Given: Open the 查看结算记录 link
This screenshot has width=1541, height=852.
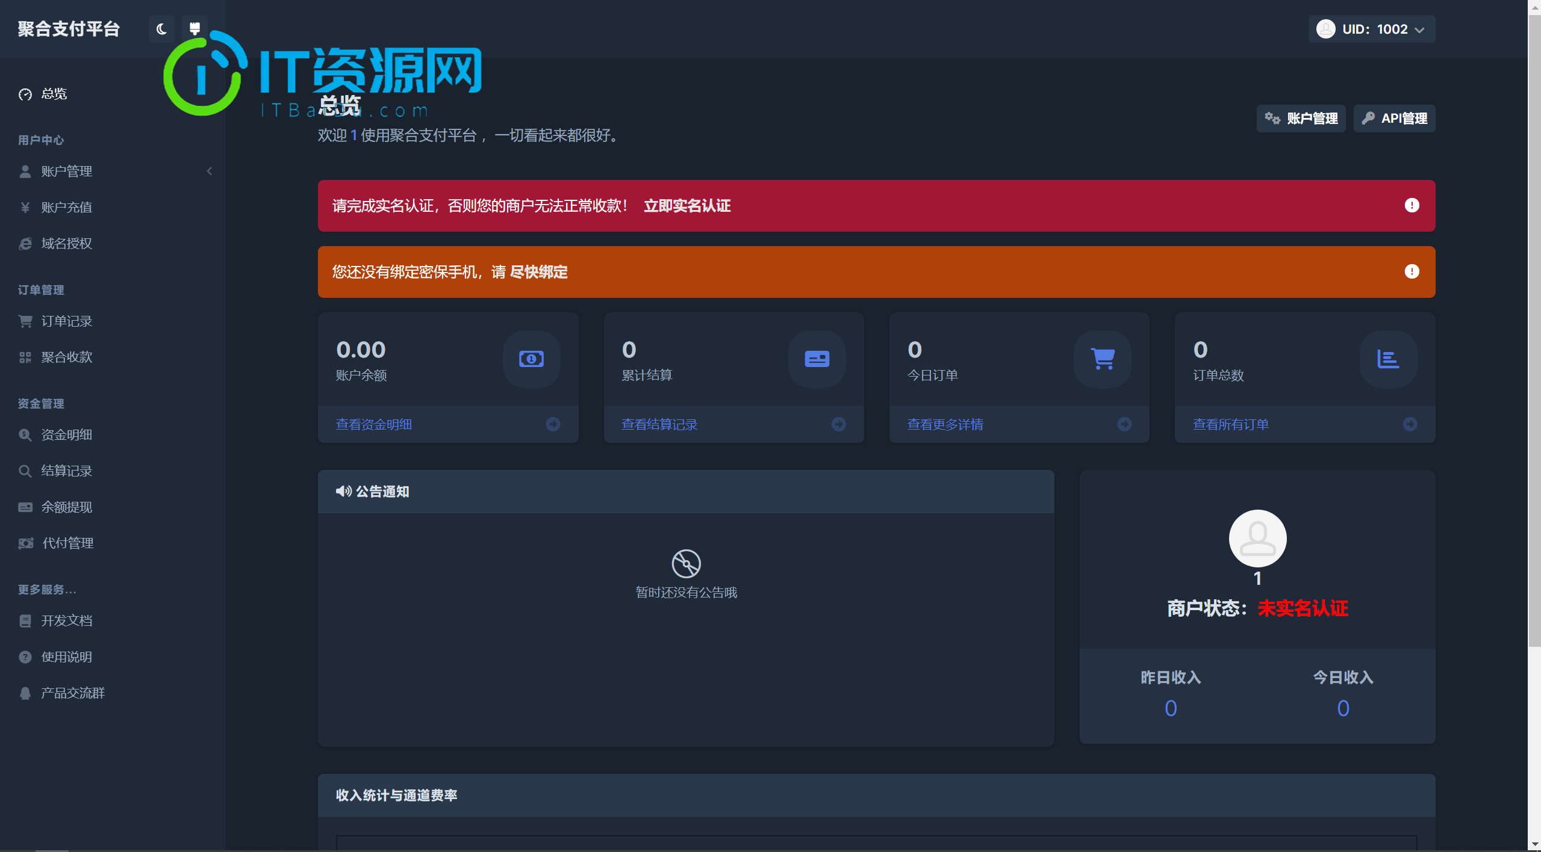Looking at the screenshot, I should point(659,425).
